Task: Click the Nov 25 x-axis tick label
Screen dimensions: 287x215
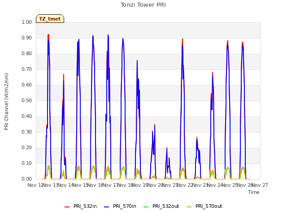Action: (230, 185)
